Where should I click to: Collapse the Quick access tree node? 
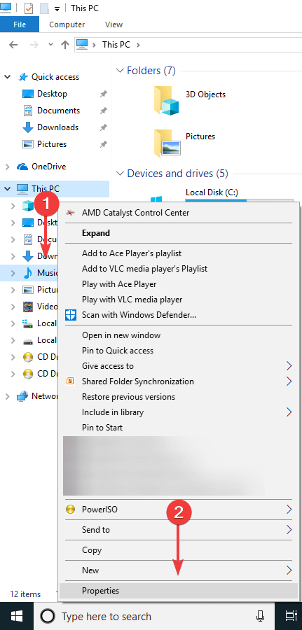7,77
